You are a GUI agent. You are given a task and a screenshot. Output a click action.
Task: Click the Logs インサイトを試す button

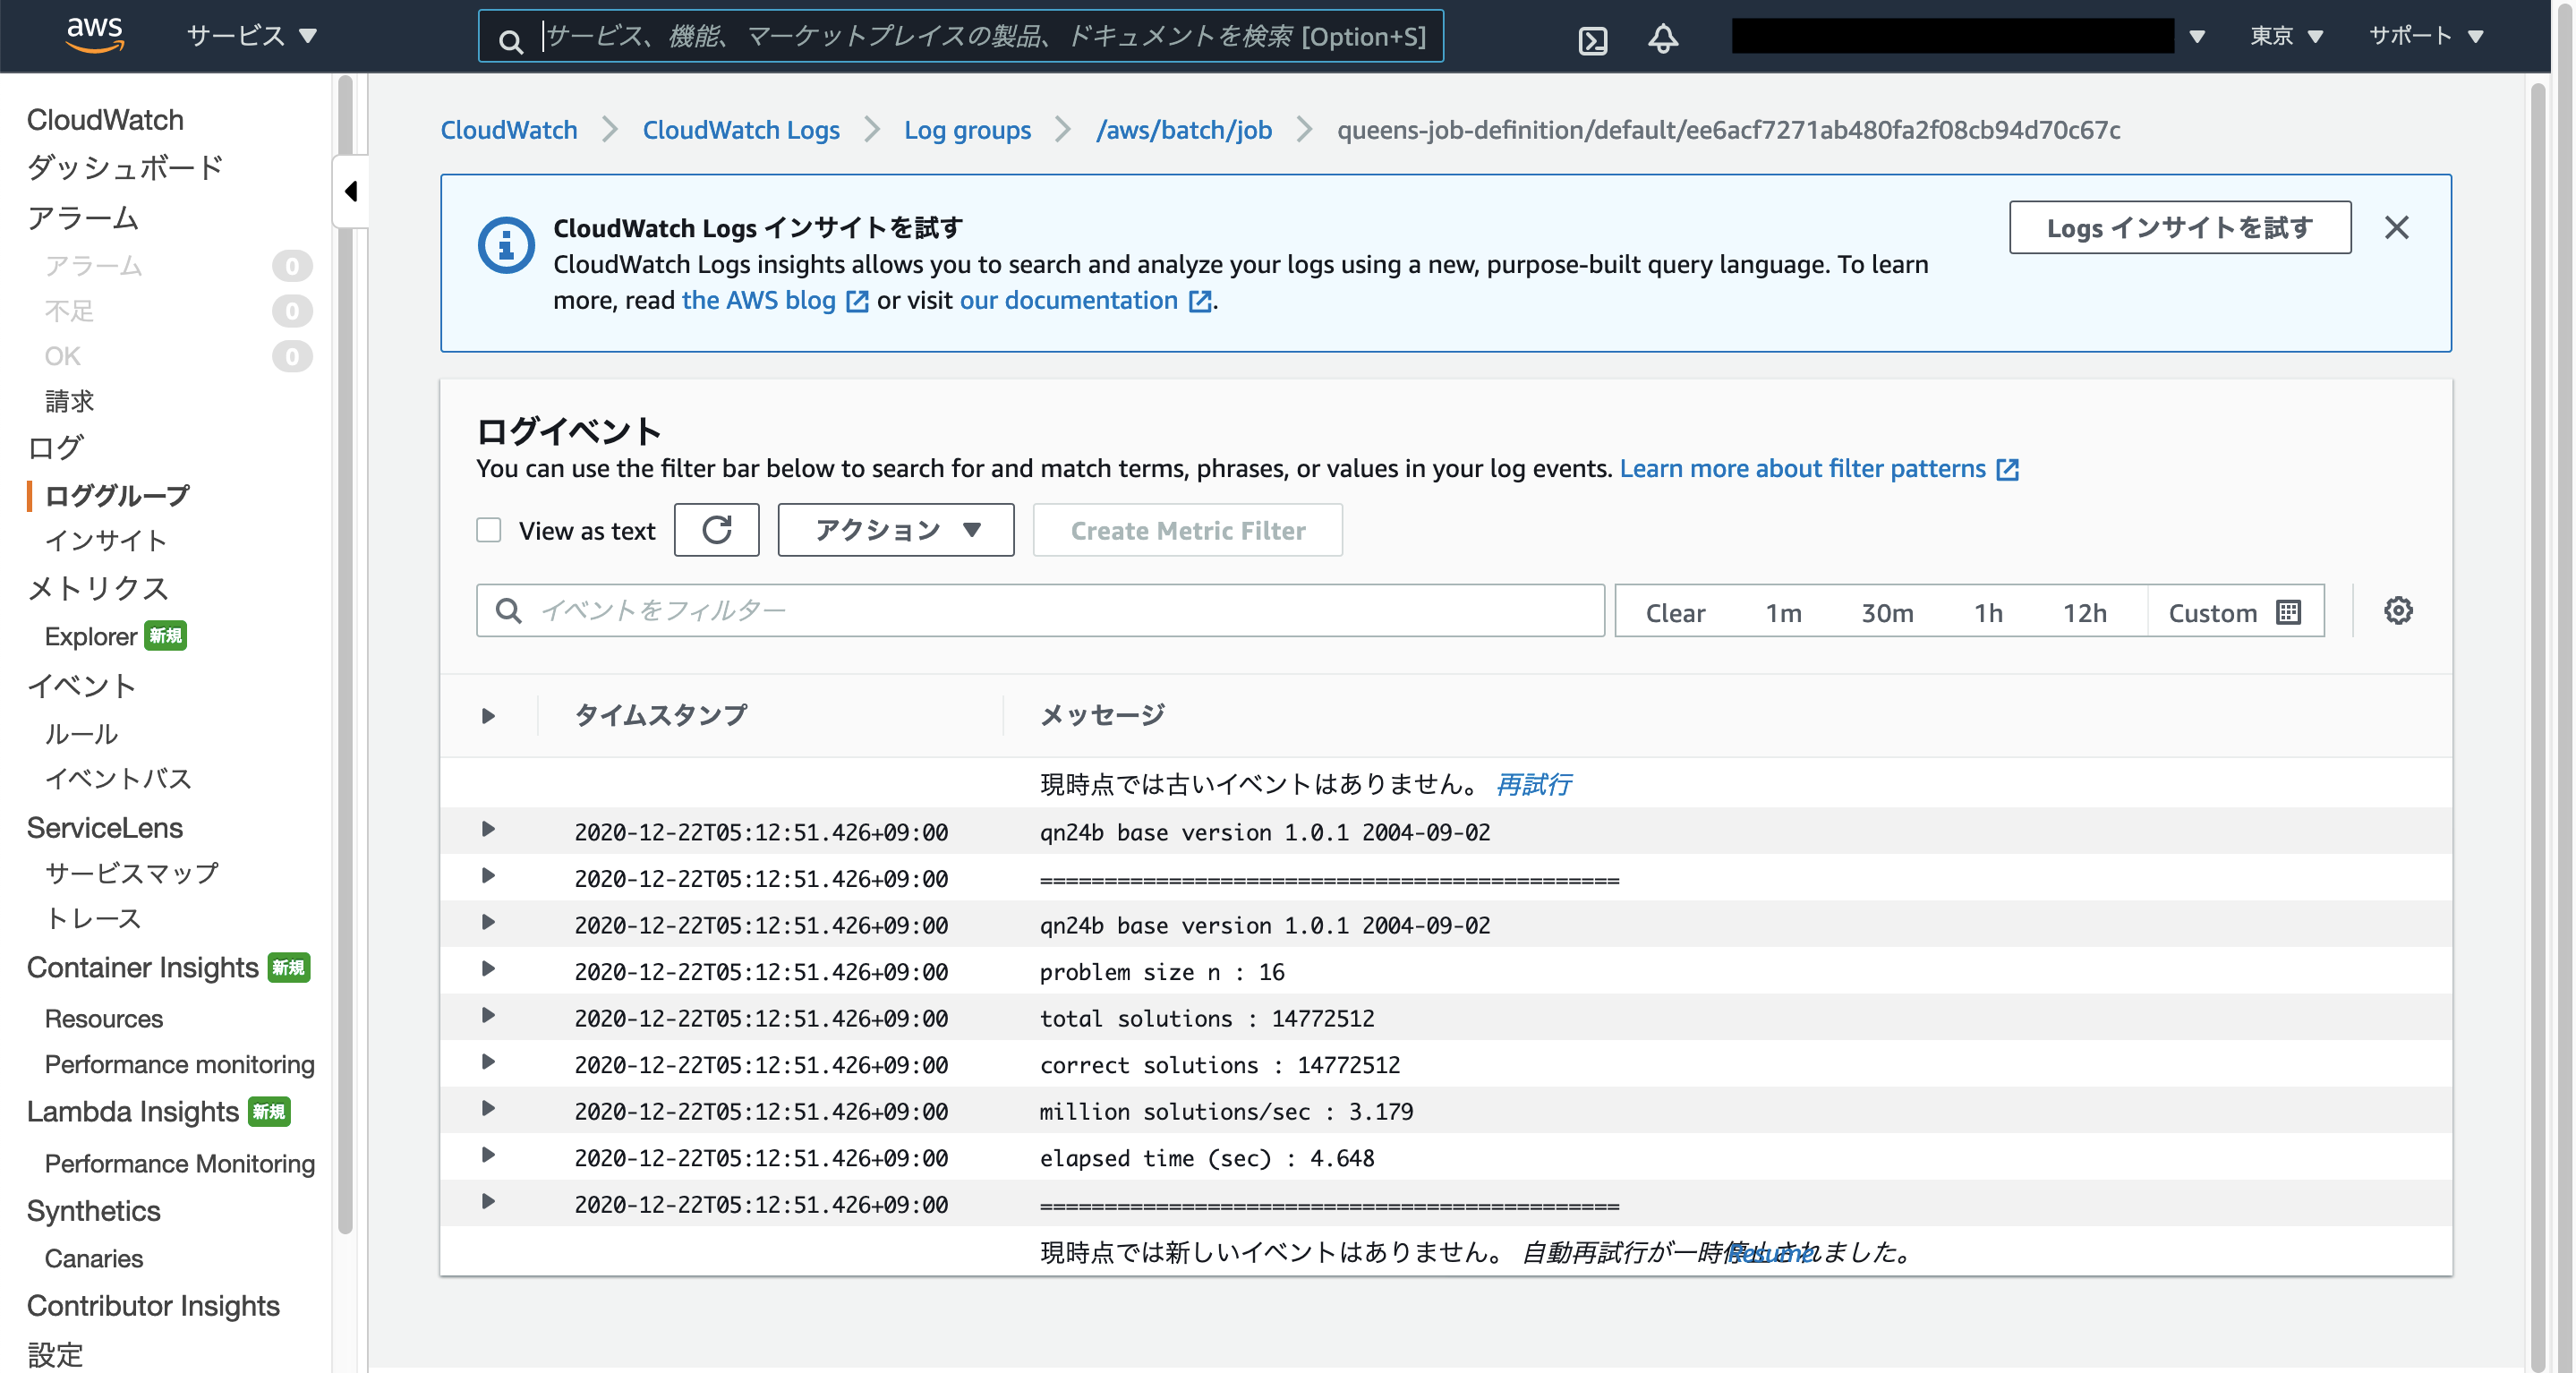[x=2179, y=227]
